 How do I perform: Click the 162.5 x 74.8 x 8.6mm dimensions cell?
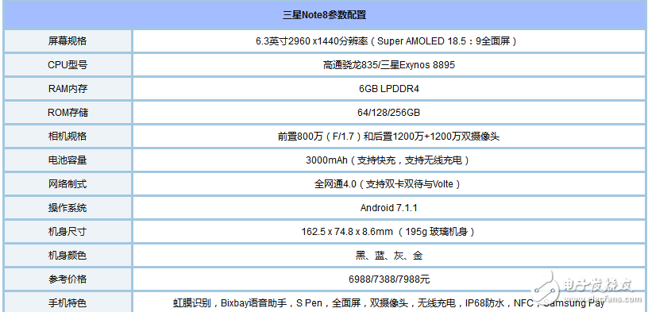tap(388, 231)
